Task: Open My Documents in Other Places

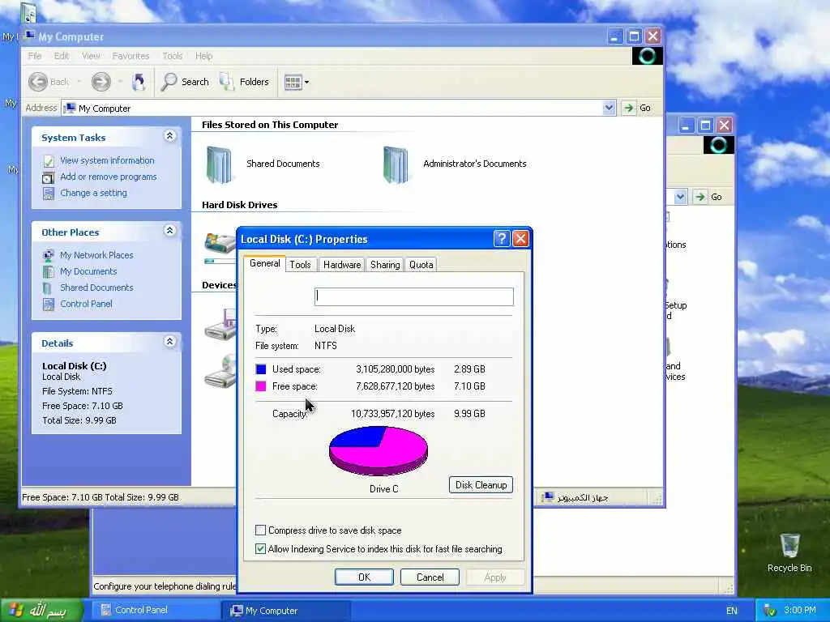Action: [x=88, y=271]
